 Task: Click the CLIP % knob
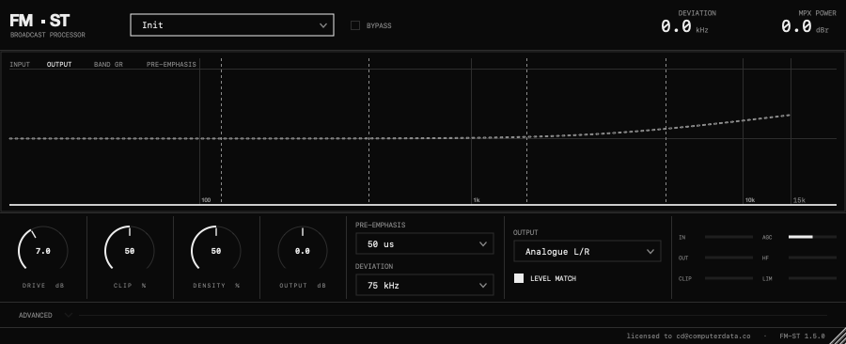(130, 251)
